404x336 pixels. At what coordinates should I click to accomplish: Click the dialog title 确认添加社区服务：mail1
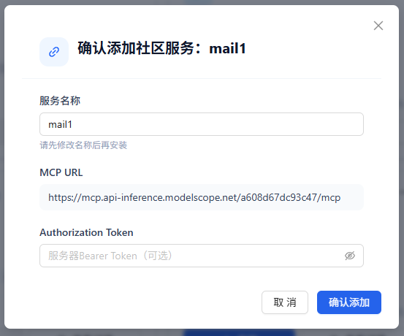pos(161,48)
